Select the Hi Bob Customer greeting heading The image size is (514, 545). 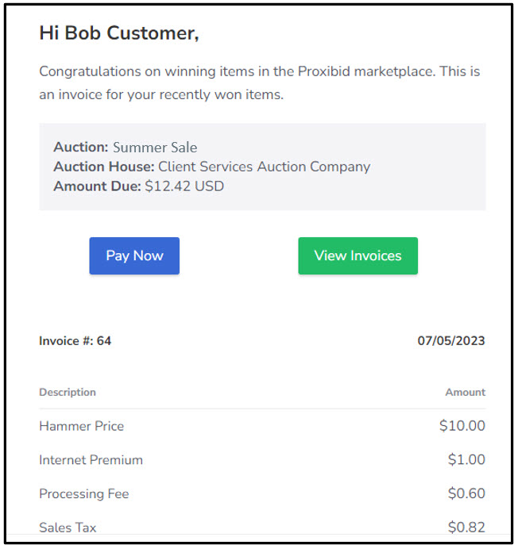point(119,33)
